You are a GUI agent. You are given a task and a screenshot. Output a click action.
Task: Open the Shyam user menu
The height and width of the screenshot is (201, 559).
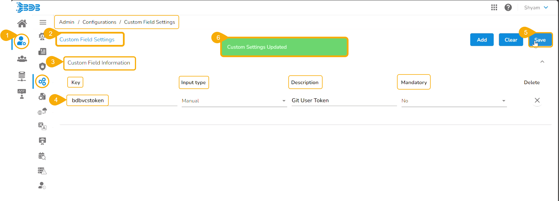click(536, 8)
